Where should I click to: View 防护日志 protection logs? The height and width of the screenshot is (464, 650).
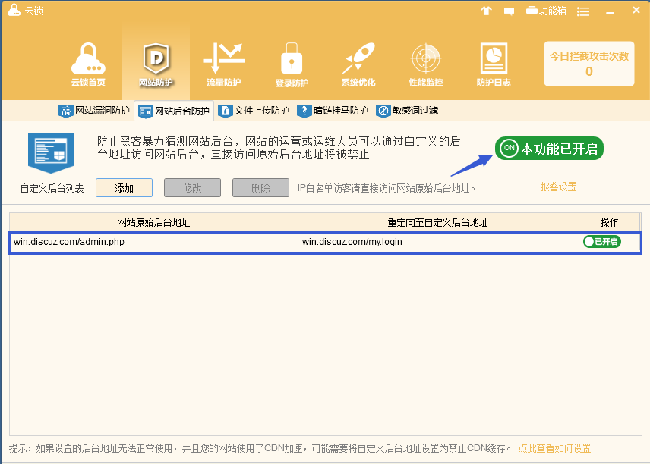(x=493, y=59)
